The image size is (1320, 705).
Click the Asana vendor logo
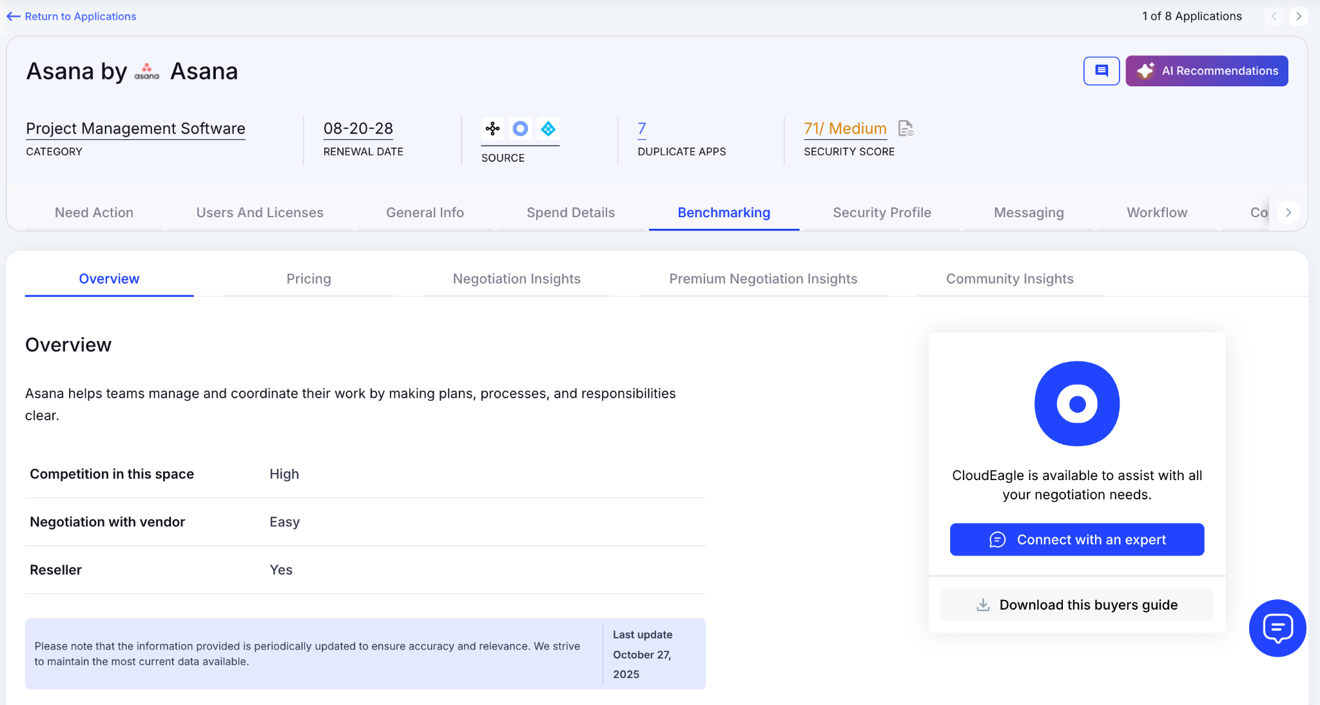(147, 72)
